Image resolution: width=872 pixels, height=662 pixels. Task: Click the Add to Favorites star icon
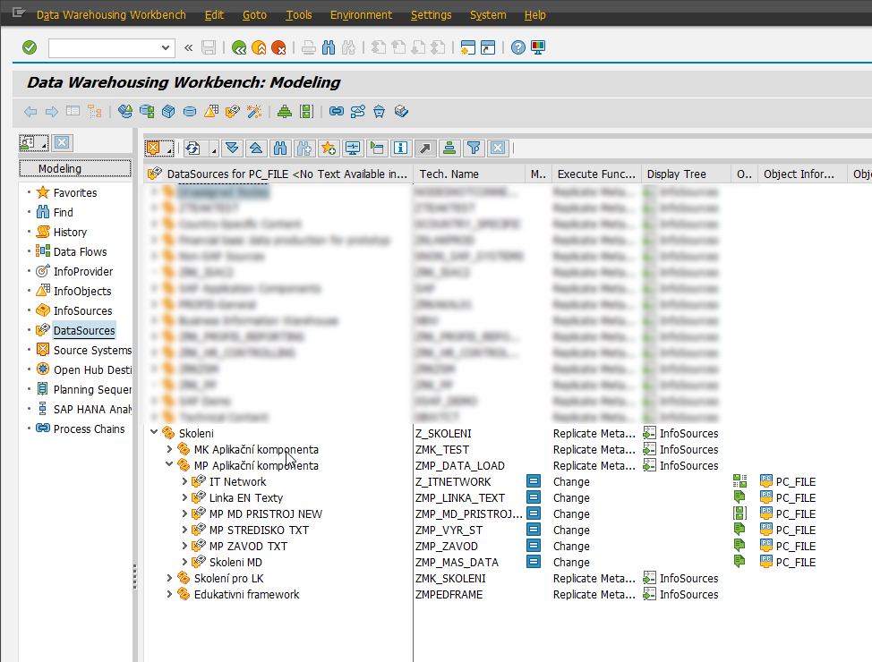328,148
